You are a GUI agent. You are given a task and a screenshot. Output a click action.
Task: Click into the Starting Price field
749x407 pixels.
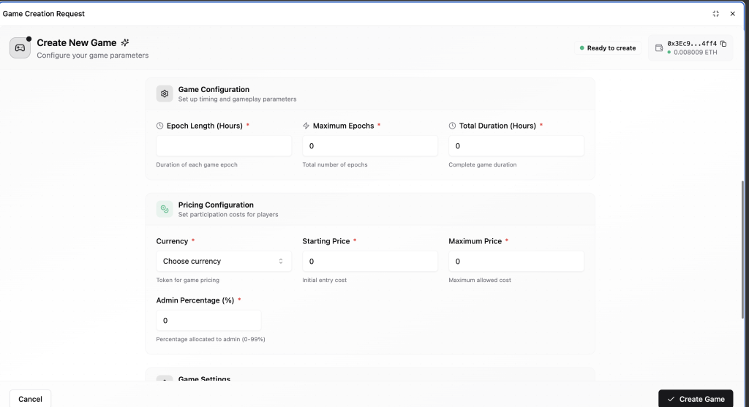point(370,262)
